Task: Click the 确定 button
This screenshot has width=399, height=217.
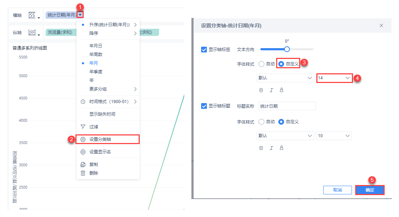Action: (370, 190)
